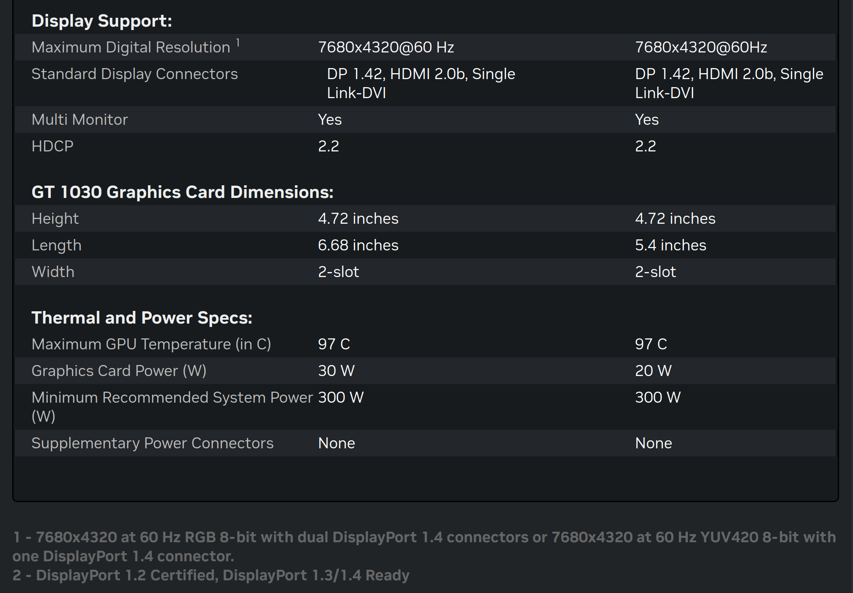Click the footnote 1 superscript marker

click(x=238, y=43)
